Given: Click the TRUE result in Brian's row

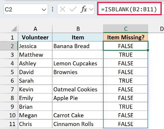Looking at the screenshot, I should tap(125, 107).
